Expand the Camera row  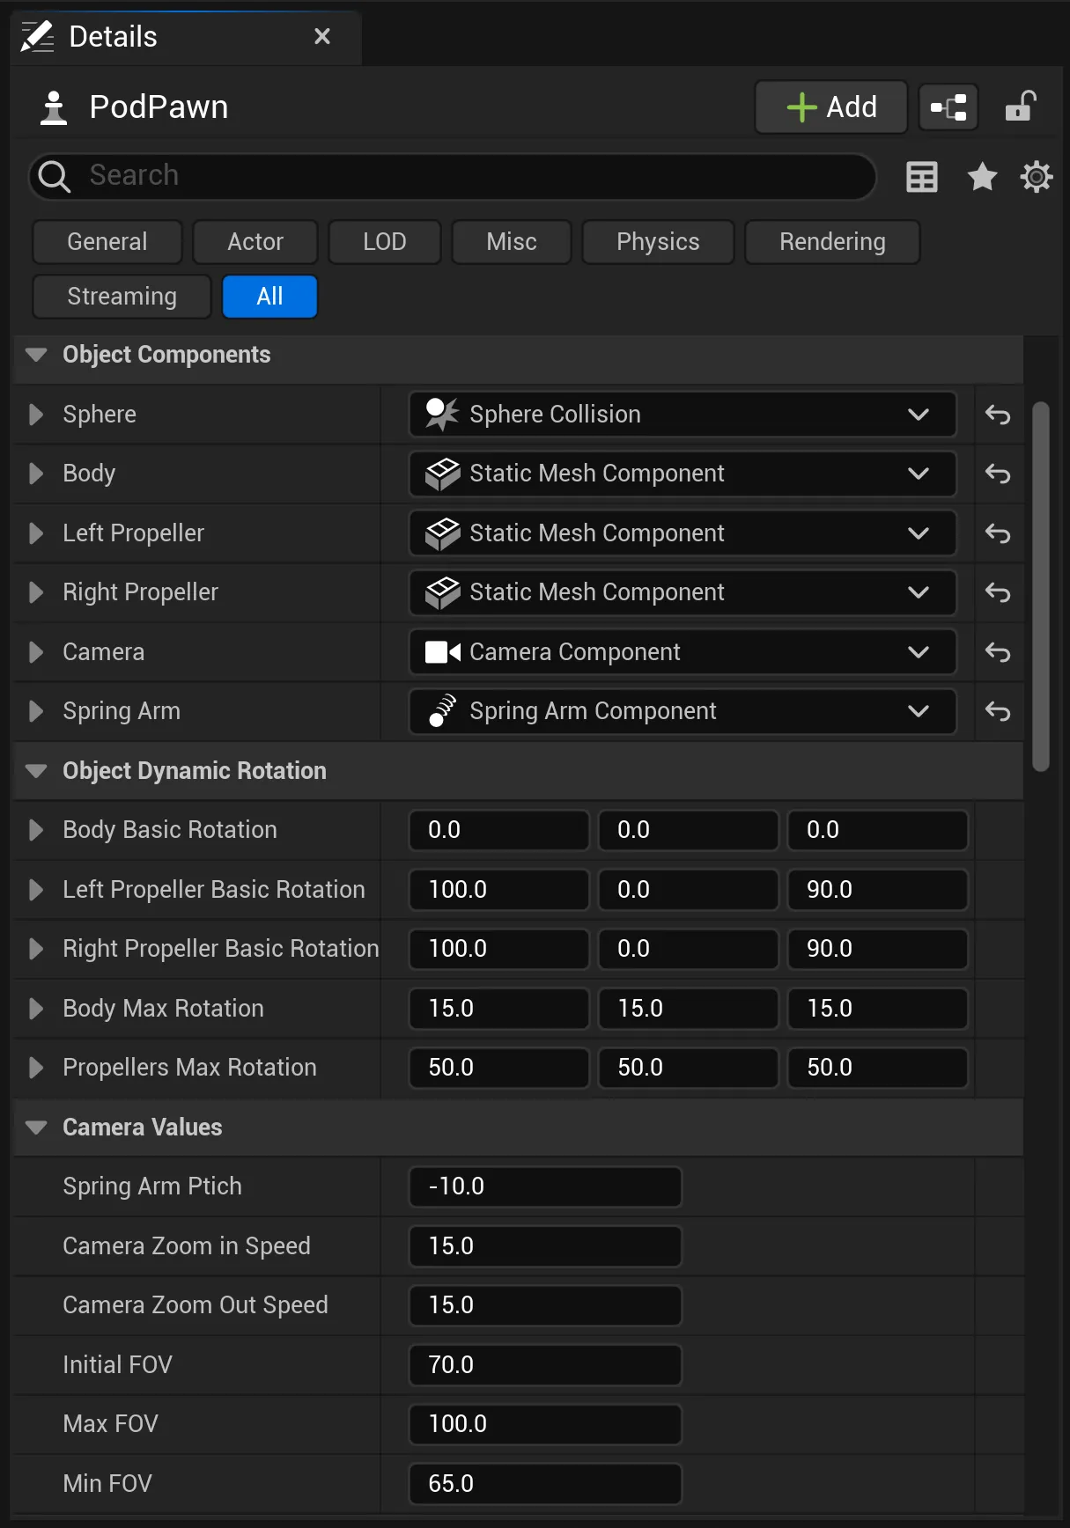click(36, 652)
